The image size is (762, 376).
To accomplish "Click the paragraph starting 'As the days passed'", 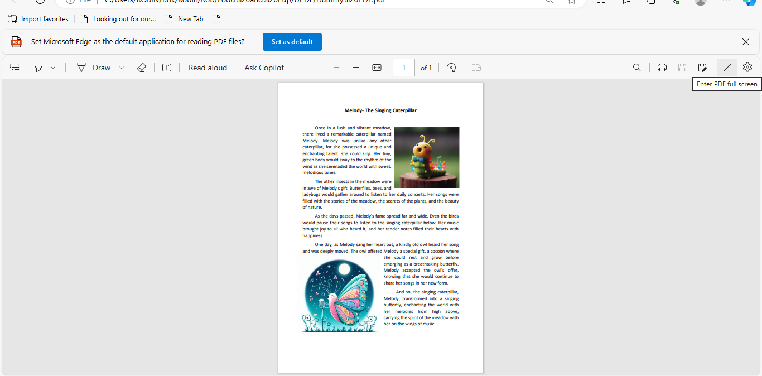I will 380,225.
